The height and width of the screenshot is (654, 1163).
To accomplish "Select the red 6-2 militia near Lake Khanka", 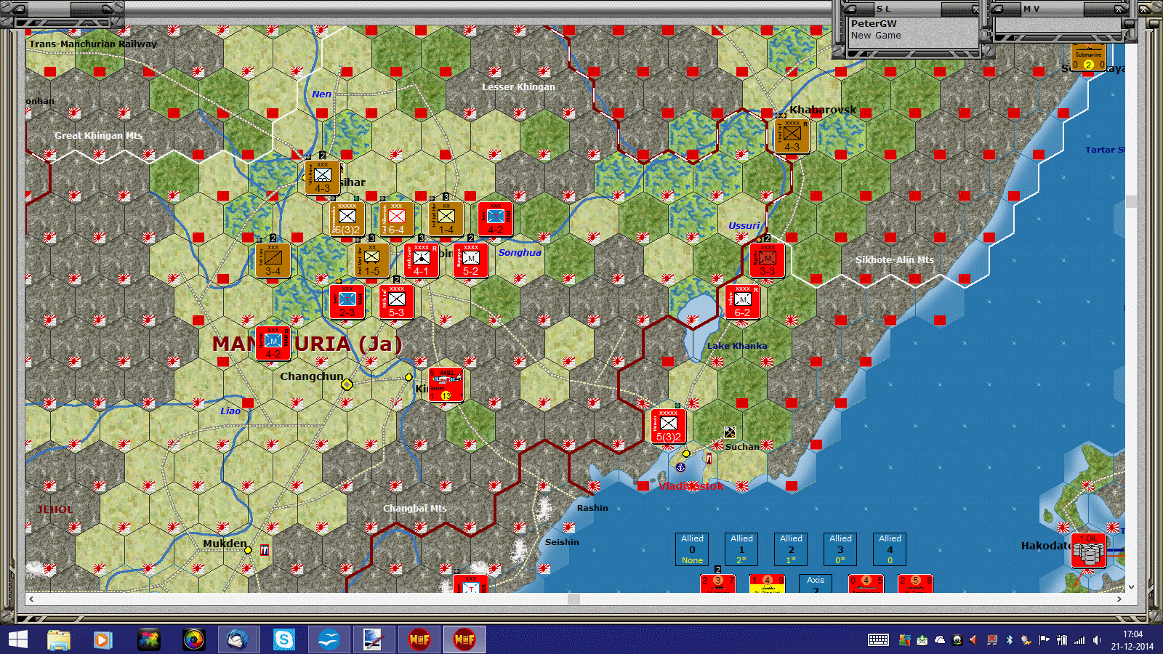I will click(x=743, y=302).
